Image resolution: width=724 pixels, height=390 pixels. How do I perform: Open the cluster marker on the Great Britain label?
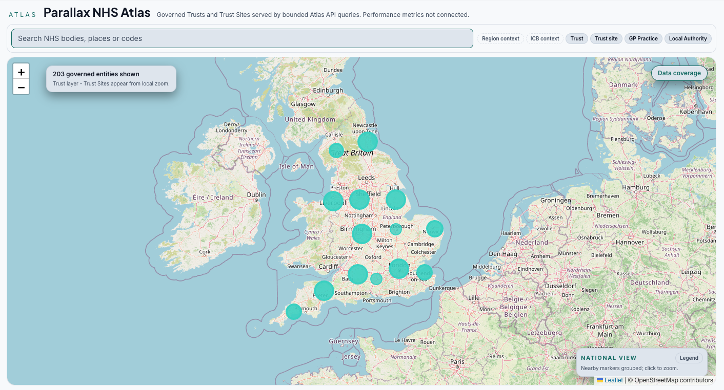(336, 150)
